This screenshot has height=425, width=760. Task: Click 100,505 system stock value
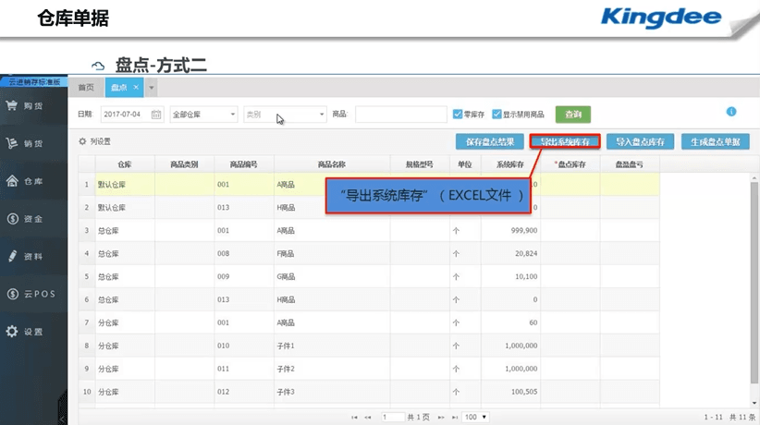click(x=524, y=392)
